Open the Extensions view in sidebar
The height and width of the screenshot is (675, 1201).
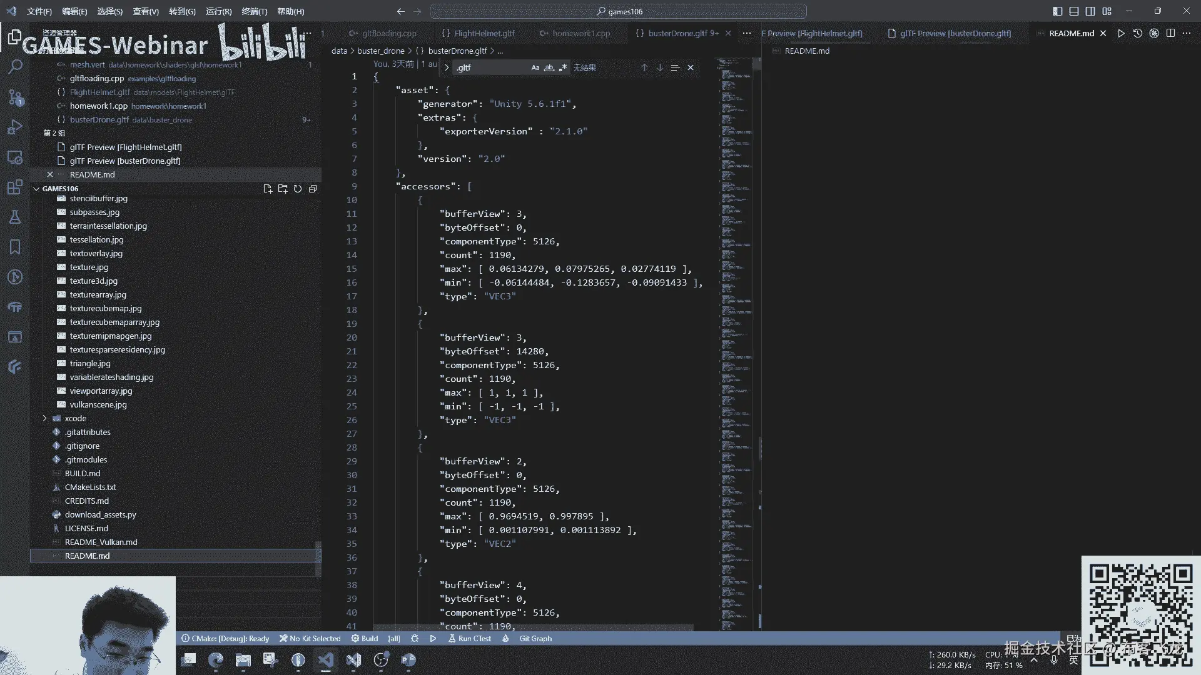pyautogui.click(x=15, y=187)
